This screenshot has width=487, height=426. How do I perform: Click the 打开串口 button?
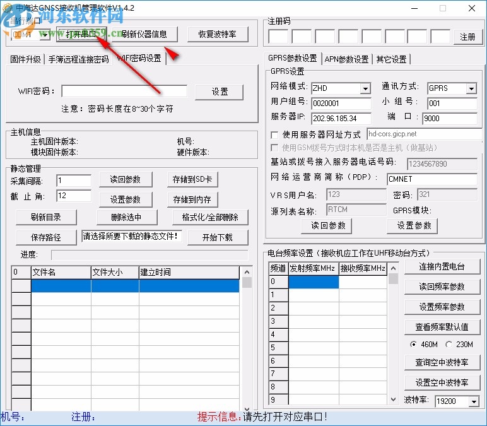pos(81,34)
